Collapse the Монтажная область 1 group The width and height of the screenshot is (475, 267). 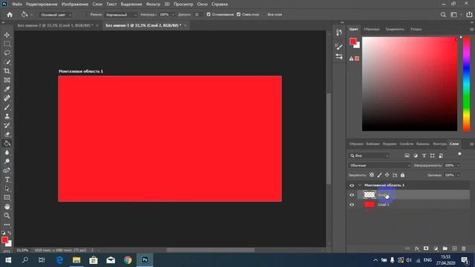pos(359,185)
